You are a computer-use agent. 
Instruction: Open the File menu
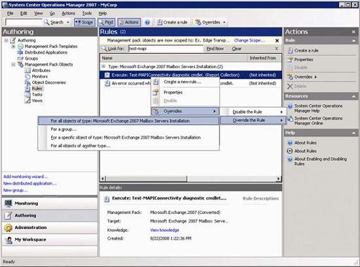pos(10,13)
